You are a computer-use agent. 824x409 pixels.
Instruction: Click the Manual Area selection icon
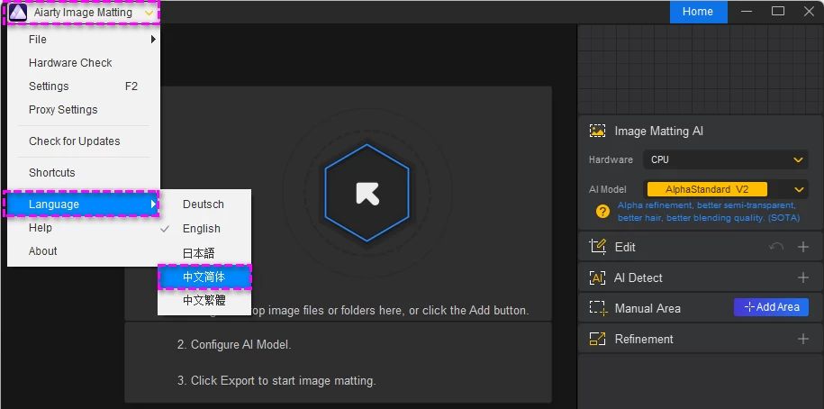(x=598, y=308)
